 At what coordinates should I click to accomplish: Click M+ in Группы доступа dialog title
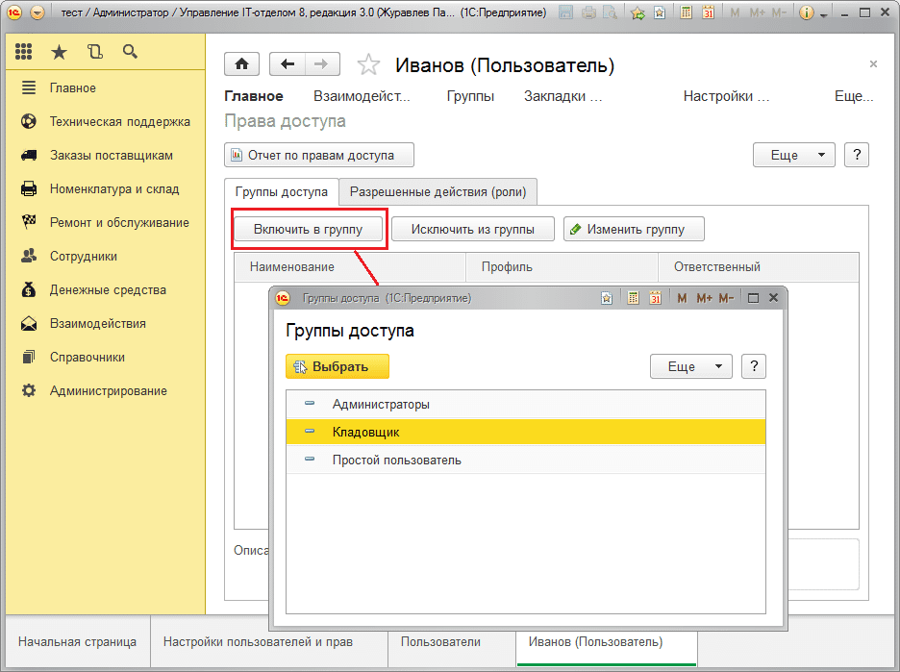tap(704, 298)
